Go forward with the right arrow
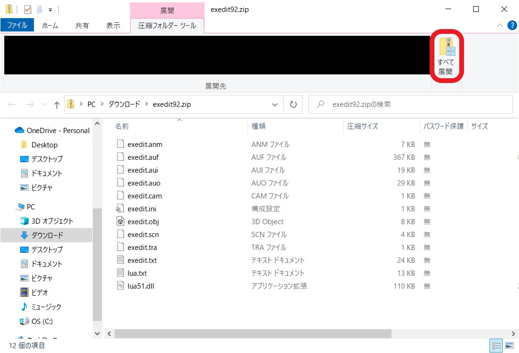Screen dimensions: 519x353 (x=30, y=104)
